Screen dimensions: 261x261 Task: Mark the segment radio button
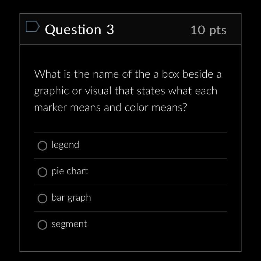(x=42, y=225)
